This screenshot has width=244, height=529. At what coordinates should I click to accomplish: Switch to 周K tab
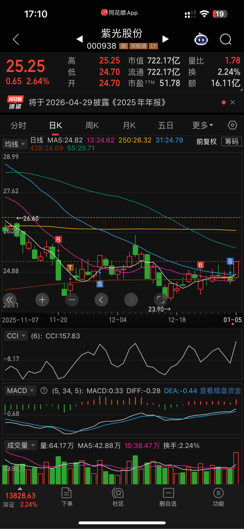point(92,125)
